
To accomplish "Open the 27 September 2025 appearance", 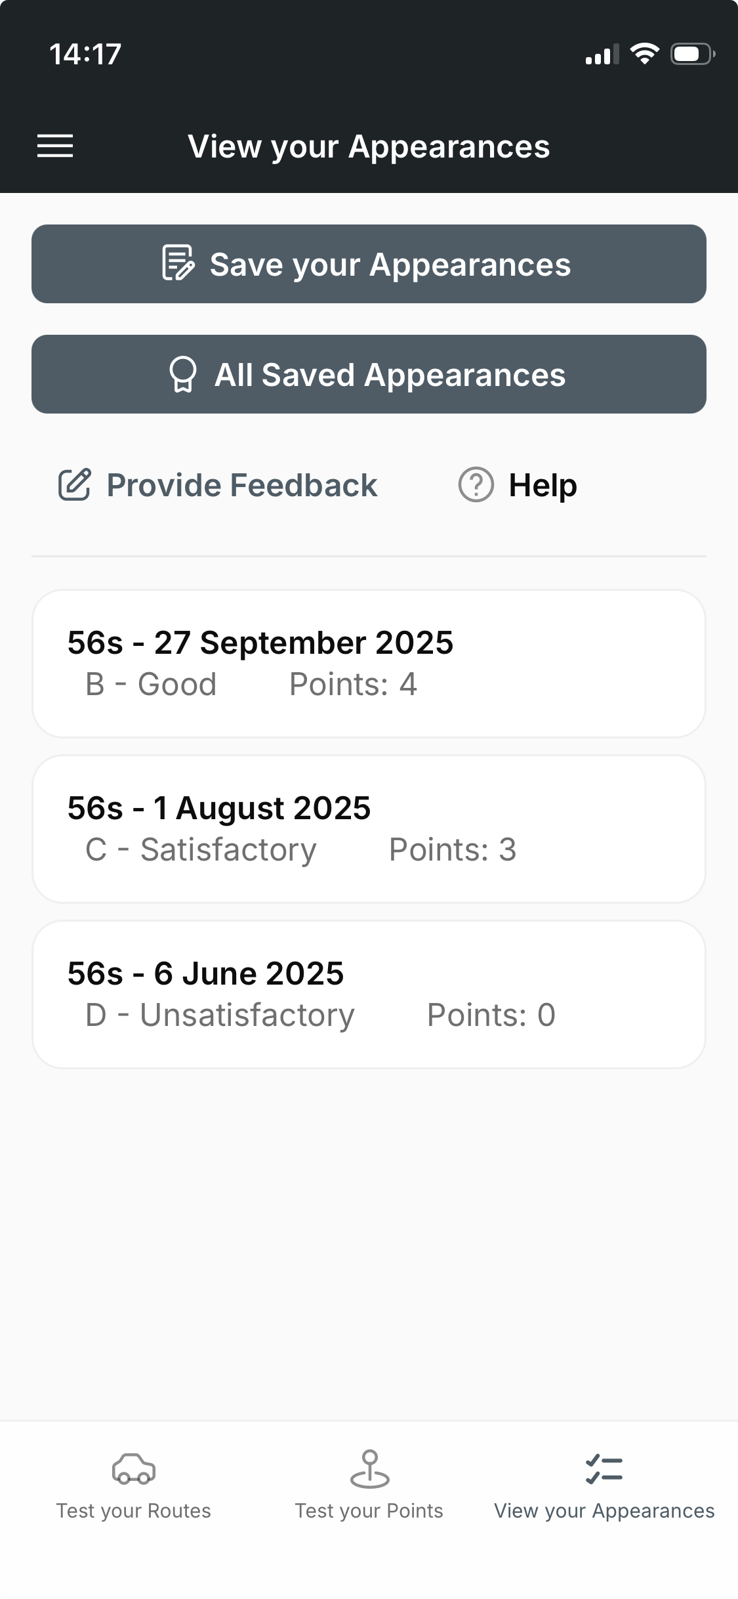I will pos(369,664).
